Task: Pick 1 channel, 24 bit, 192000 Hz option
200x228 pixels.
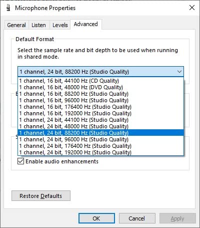Action: click(100, 152)
